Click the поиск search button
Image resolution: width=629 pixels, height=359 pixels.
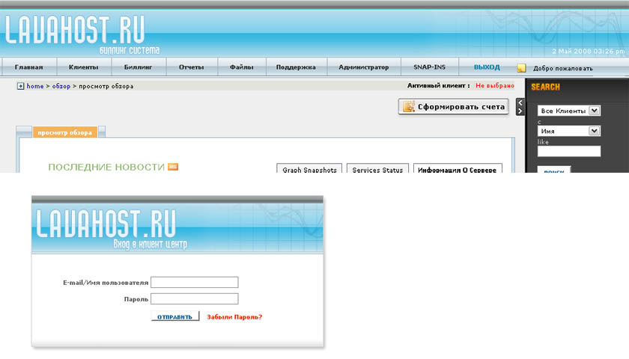(554, 170)
